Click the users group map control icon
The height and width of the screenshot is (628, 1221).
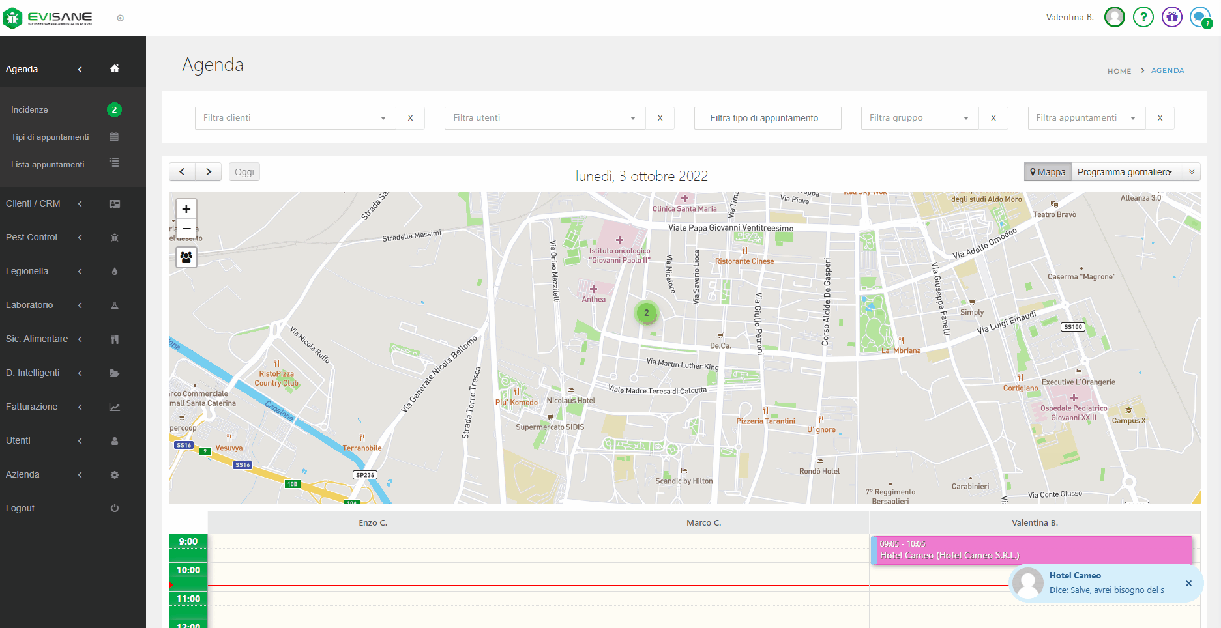point(186,257)
